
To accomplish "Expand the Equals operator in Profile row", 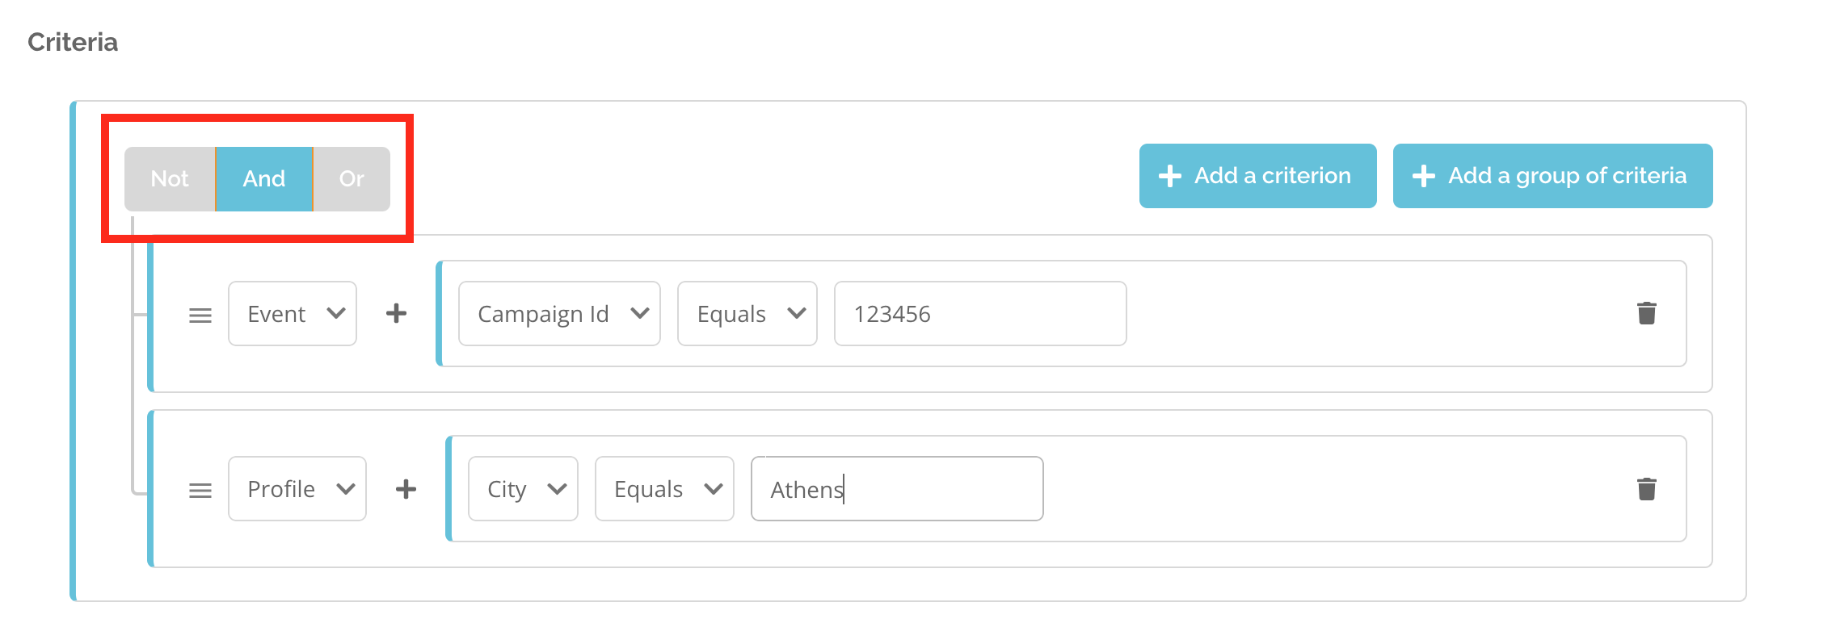I will pos(664,489).
